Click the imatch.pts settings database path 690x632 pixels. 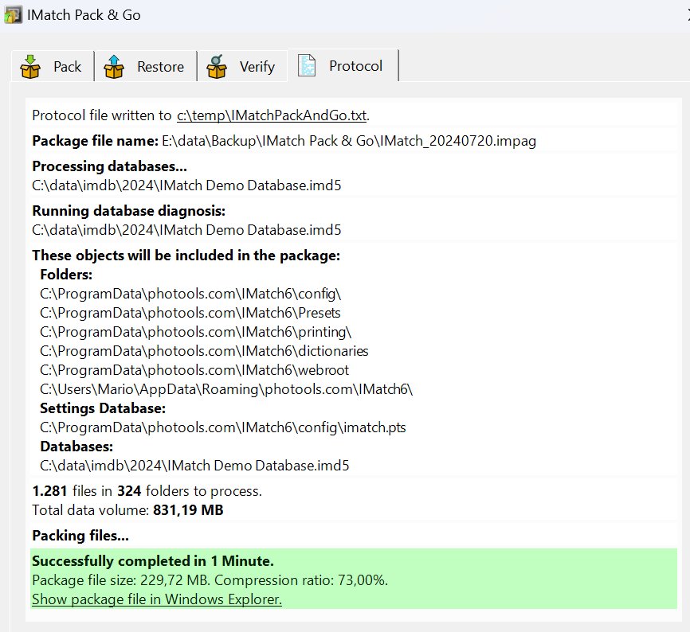pos(222,427)
